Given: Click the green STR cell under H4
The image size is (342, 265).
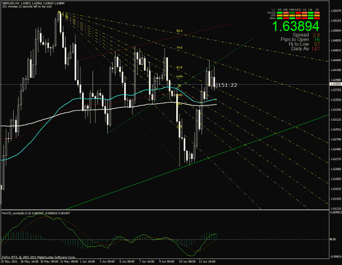Looking at the screenshot, I should tap(311, 15).
